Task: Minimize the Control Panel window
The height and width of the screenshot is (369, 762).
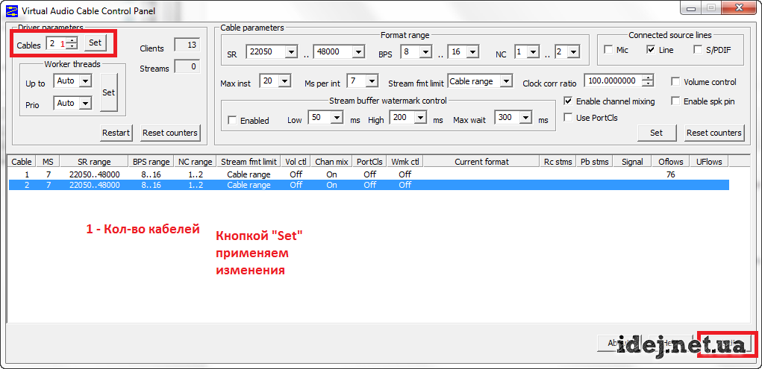Action: pyautogui.click(x=691, y=8)
